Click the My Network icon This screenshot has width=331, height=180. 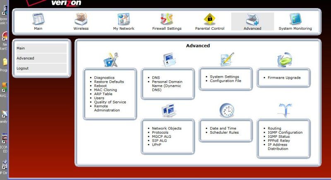(124, 19)
